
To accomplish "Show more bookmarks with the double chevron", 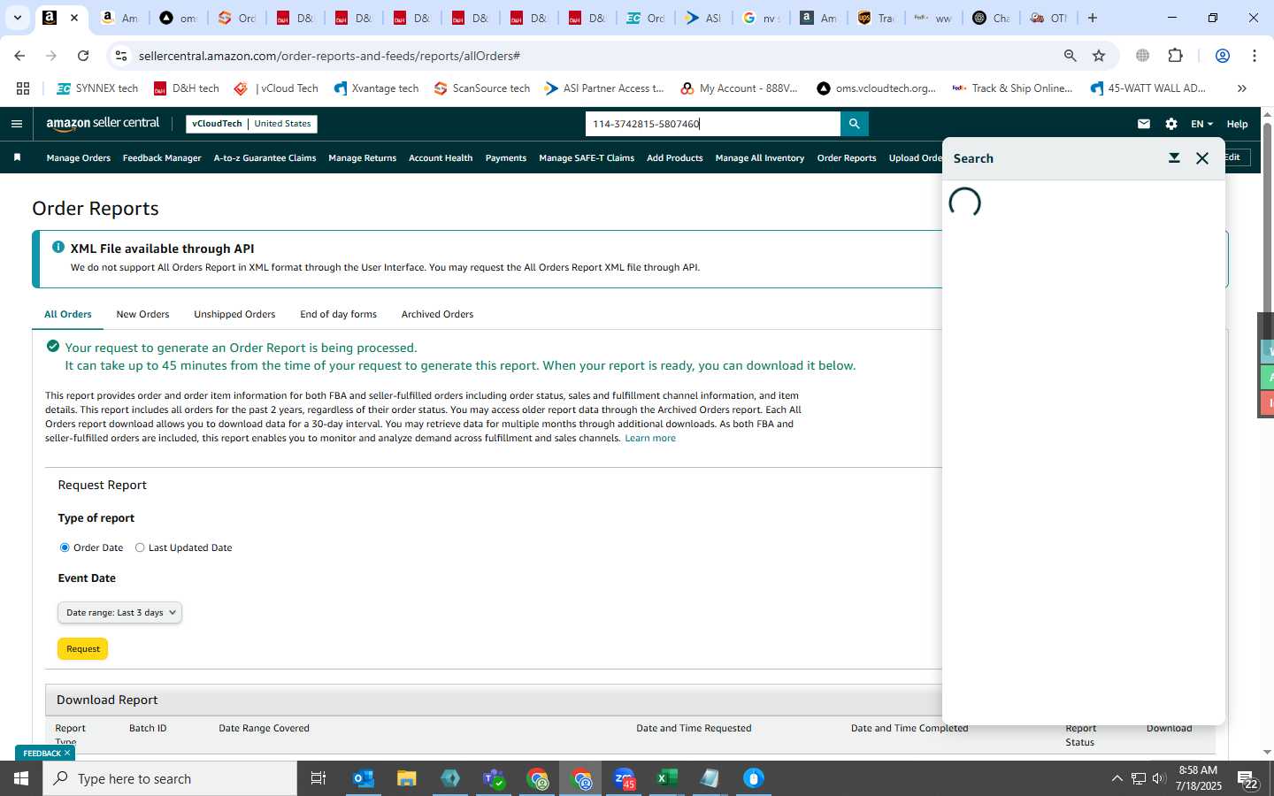I will click(1242, 88).
